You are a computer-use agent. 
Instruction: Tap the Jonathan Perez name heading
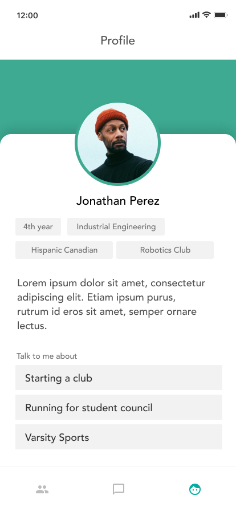pos(117,201)
